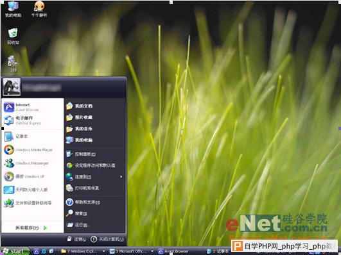Open 图片收藏 folder in Start menu
Image resolution: width=341 pixels, height=255 pixels.
(x=94, y=117)
